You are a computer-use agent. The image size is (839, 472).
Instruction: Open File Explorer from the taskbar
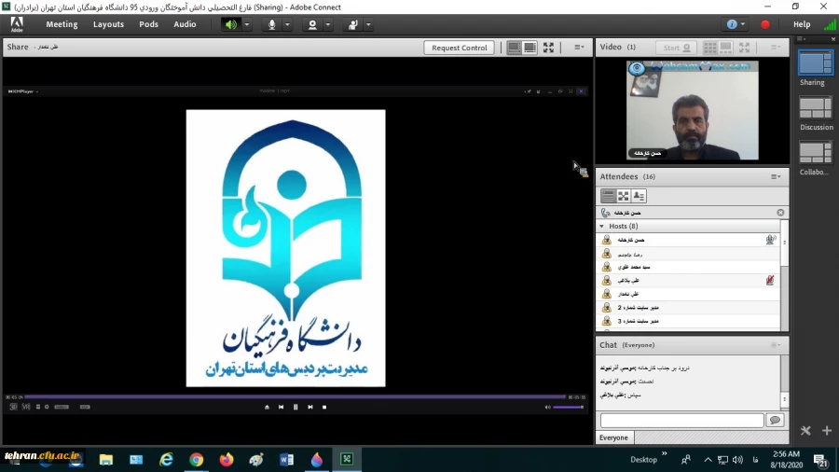106,460
